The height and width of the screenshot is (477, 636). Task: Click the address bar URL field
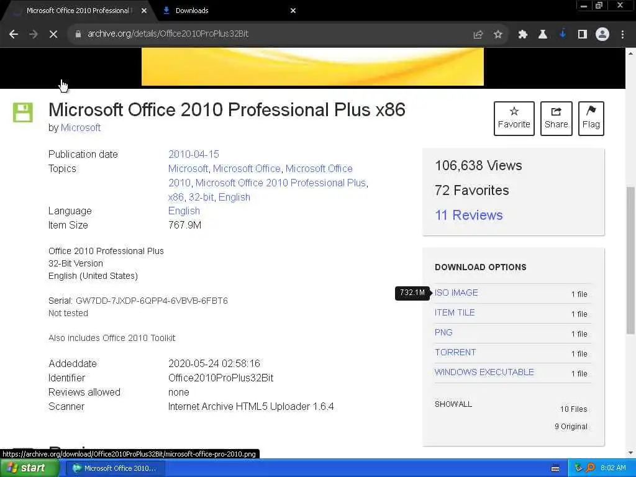click(x=268, y=34)
